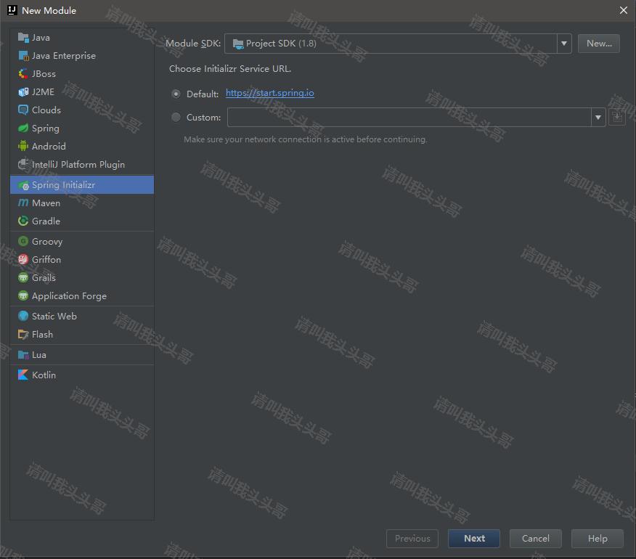Close the New Module dialog
The image size is (636, 559).
click(x=624, y=10)
